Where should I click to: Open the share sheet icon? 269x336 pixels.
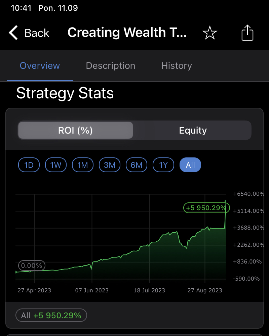[247, 33]
